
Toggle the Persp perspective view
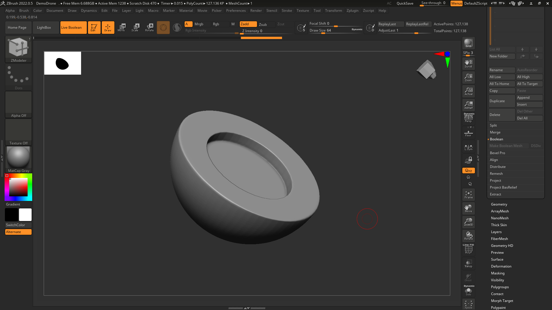468,118
